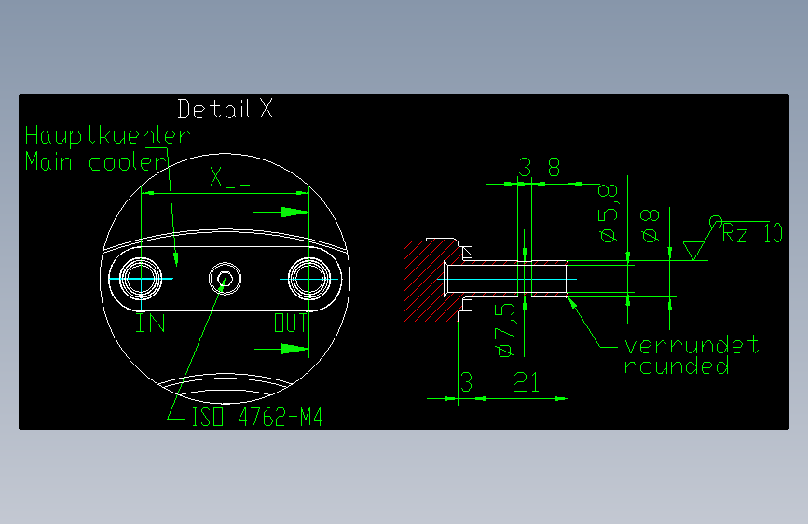Click the 'IN' port label
The image size is (808, 524).
point(150,324)
